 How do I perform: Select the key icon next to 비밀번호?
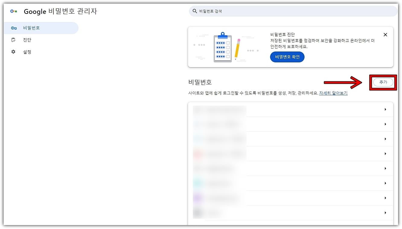point(14,28)
